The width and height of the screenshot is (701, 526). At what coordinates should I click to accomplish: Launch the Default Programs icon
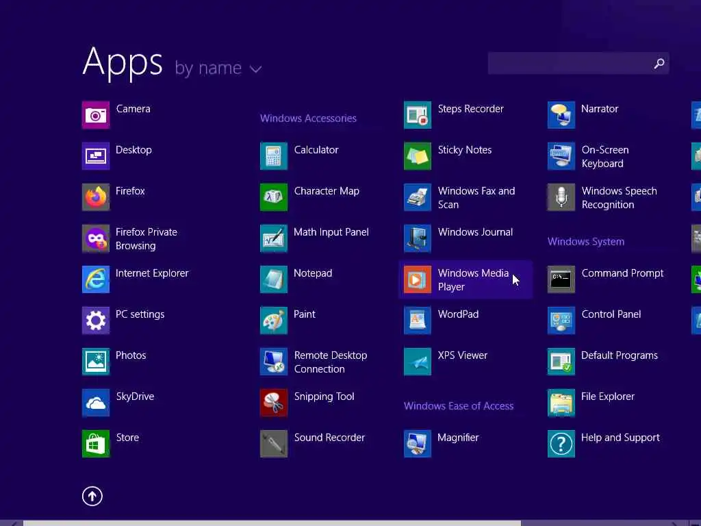pyautogui.click(x=561, y=362)
